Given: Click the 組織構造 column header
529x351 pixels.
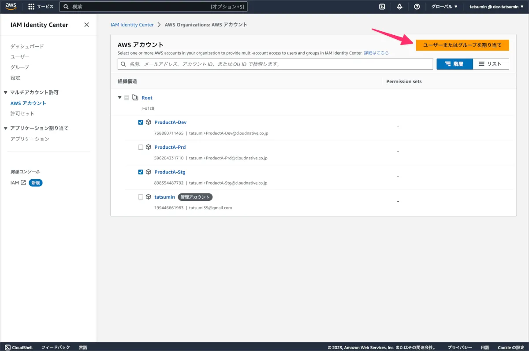Looking at the screenshot, I should (127, 81).
